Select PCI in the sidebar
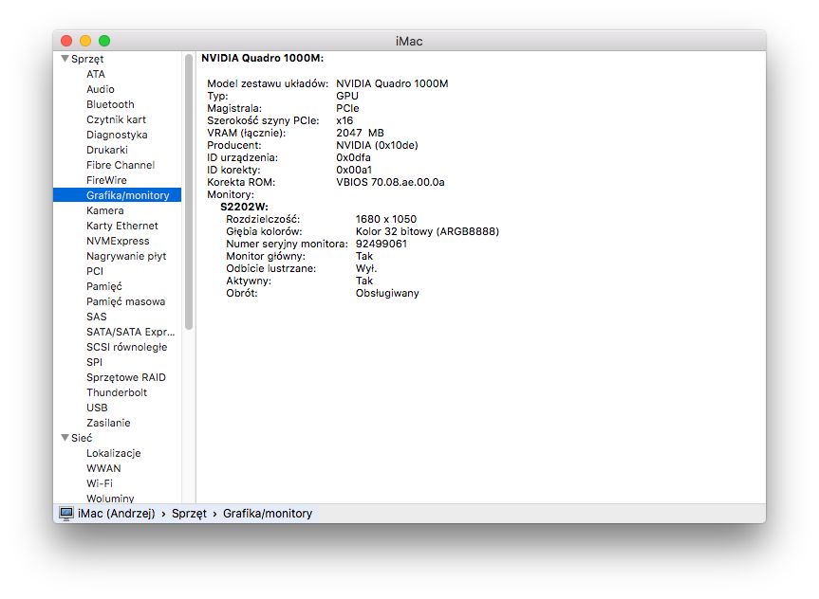Image resolution: width=819 pixels, height=599 pixels. coord(95,271)
